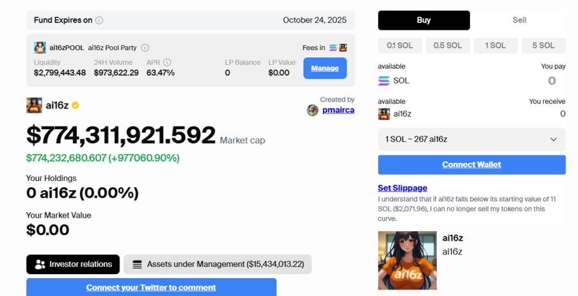Image resolution: width=578 pixels, height=296 pixels.
Task: Open the pmairca creator profile link
Action: click(338, 110)
